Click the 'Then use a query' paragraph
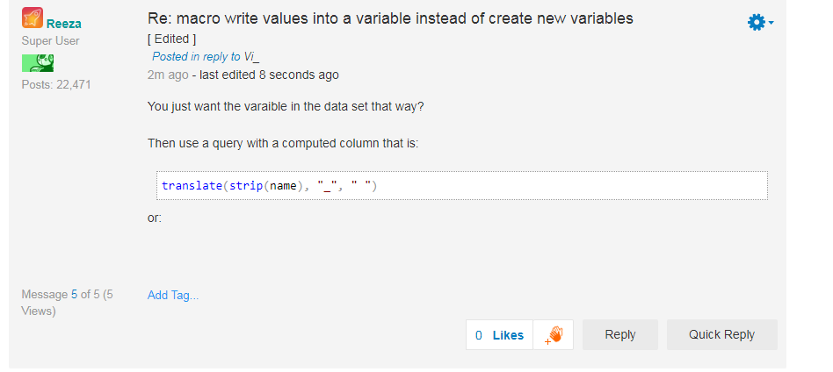The height and width of the screenshot is (372, 833). point(283,143)
